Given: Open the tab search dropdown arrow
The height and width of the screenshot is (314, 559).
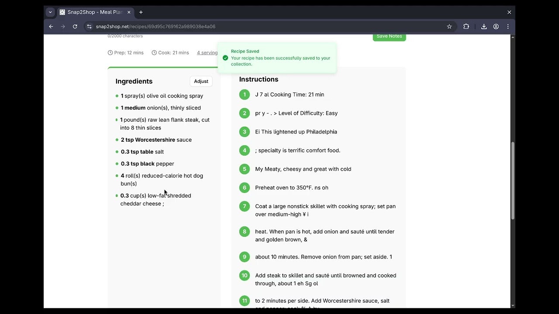Looking at the screenshot, I should coord(50,12).
